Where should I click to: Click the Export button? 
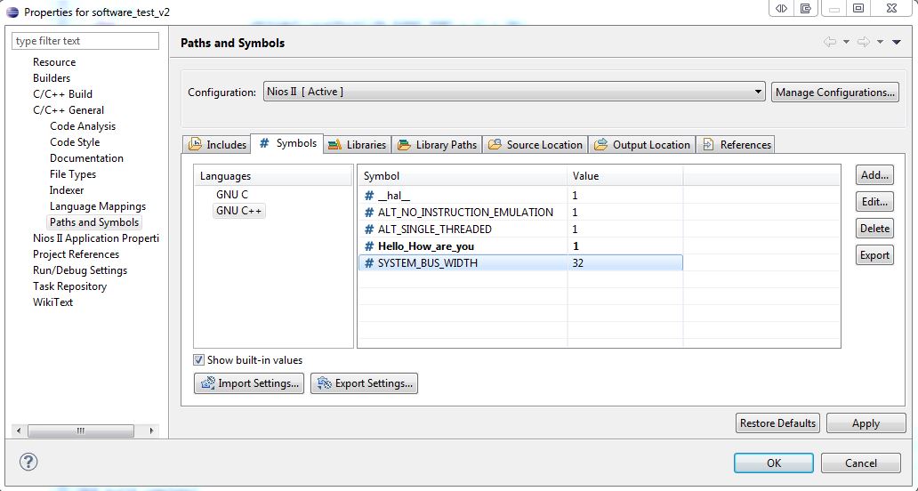click(x=874, y=255)
